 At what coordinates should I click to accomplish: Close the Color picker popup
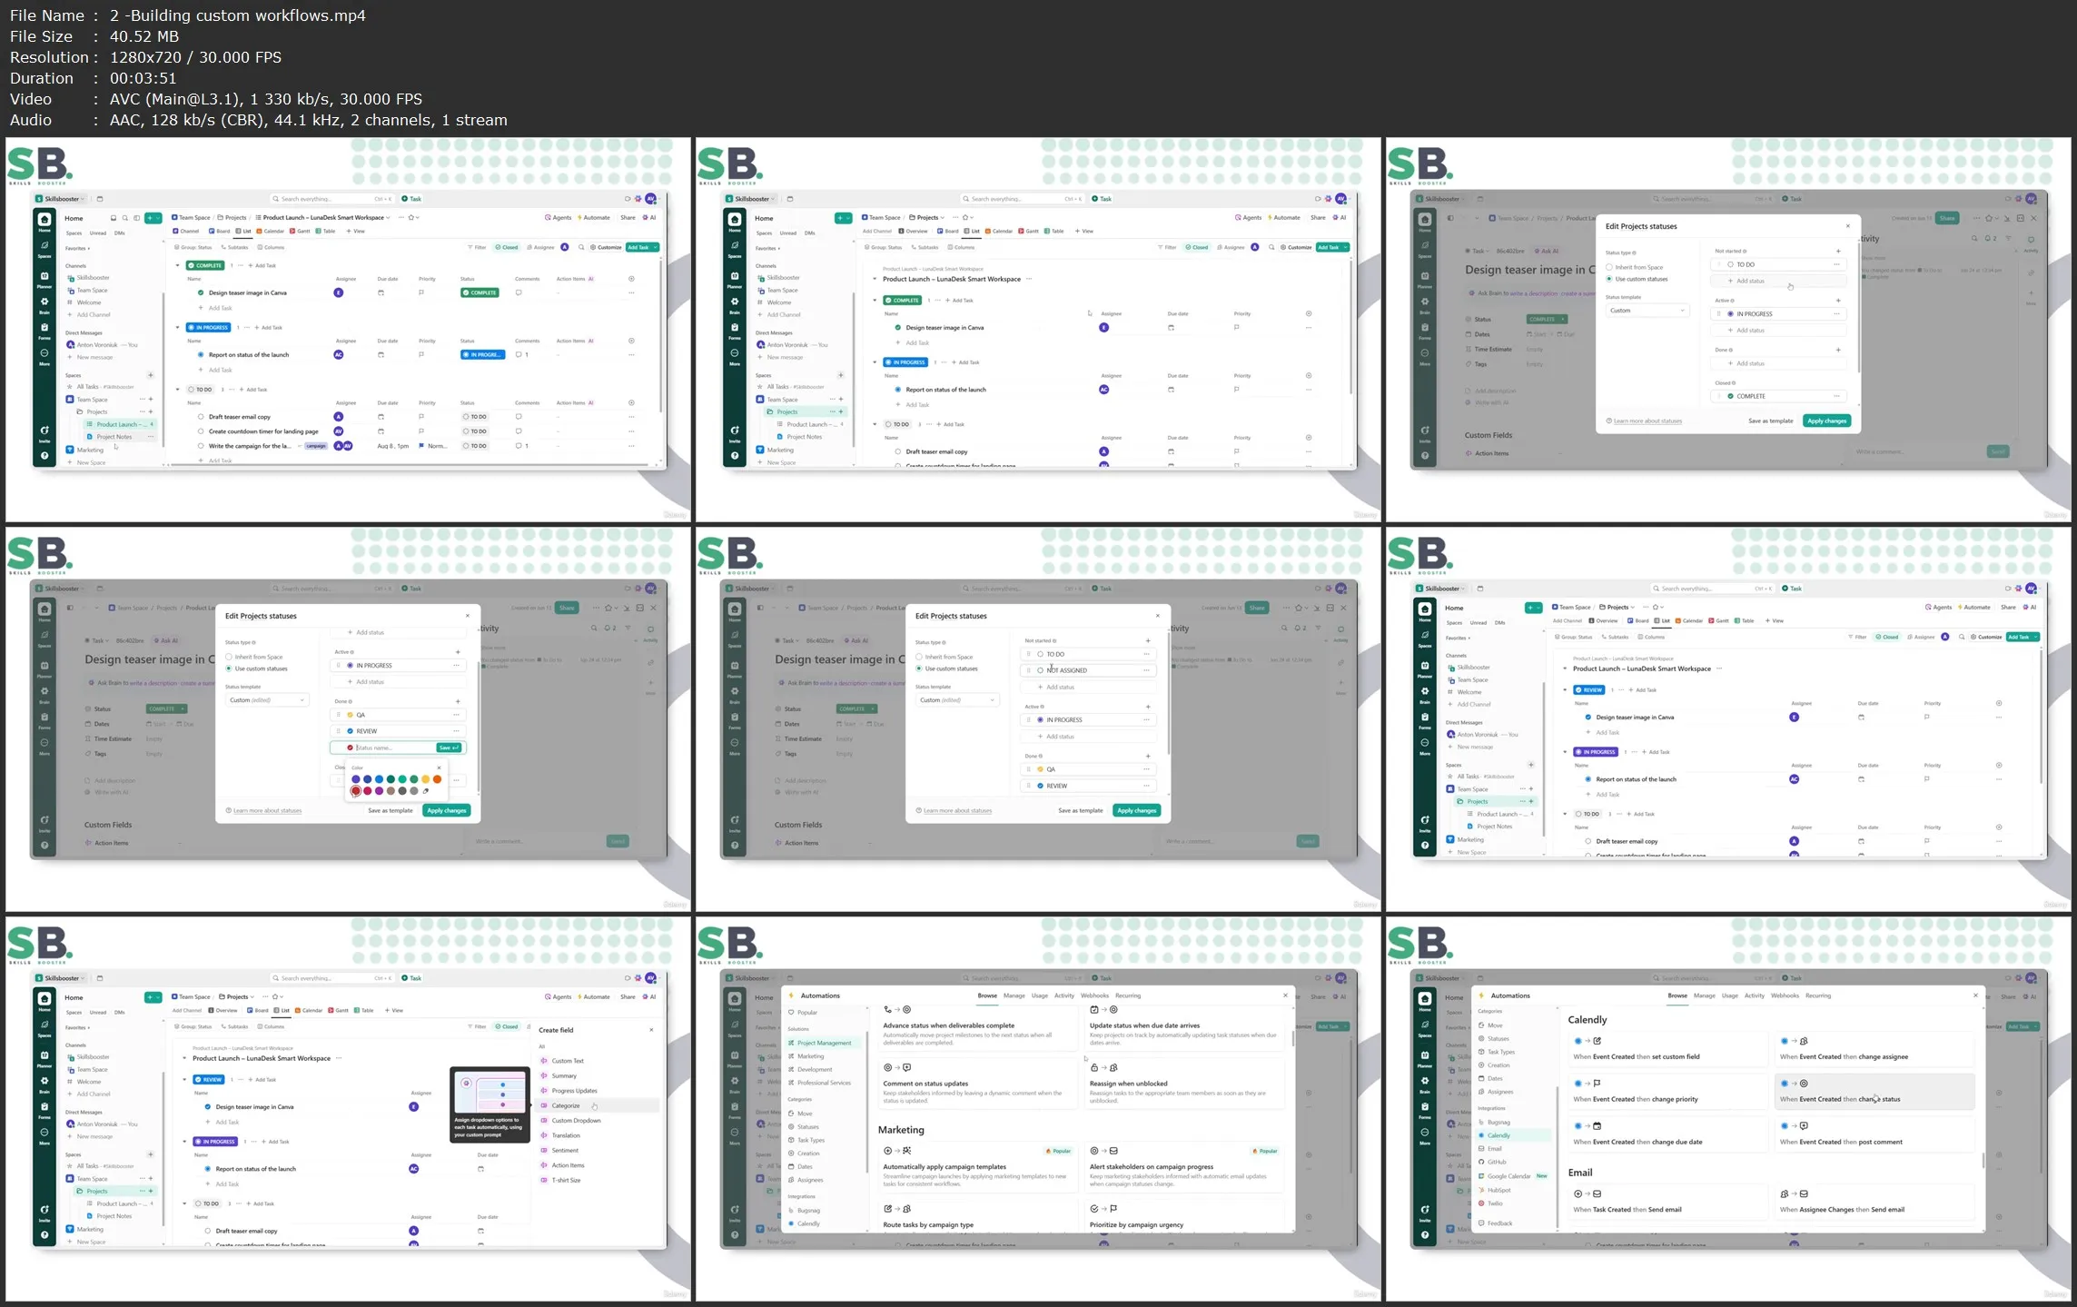tap(439, 767)
